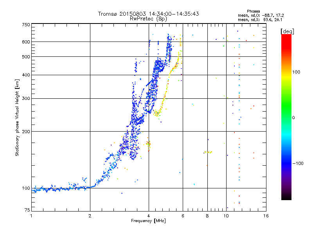Click the yellow-orange echo cluster near 8 MHz, 155 km
313x235 pixels.
click(x=208, y=152)
